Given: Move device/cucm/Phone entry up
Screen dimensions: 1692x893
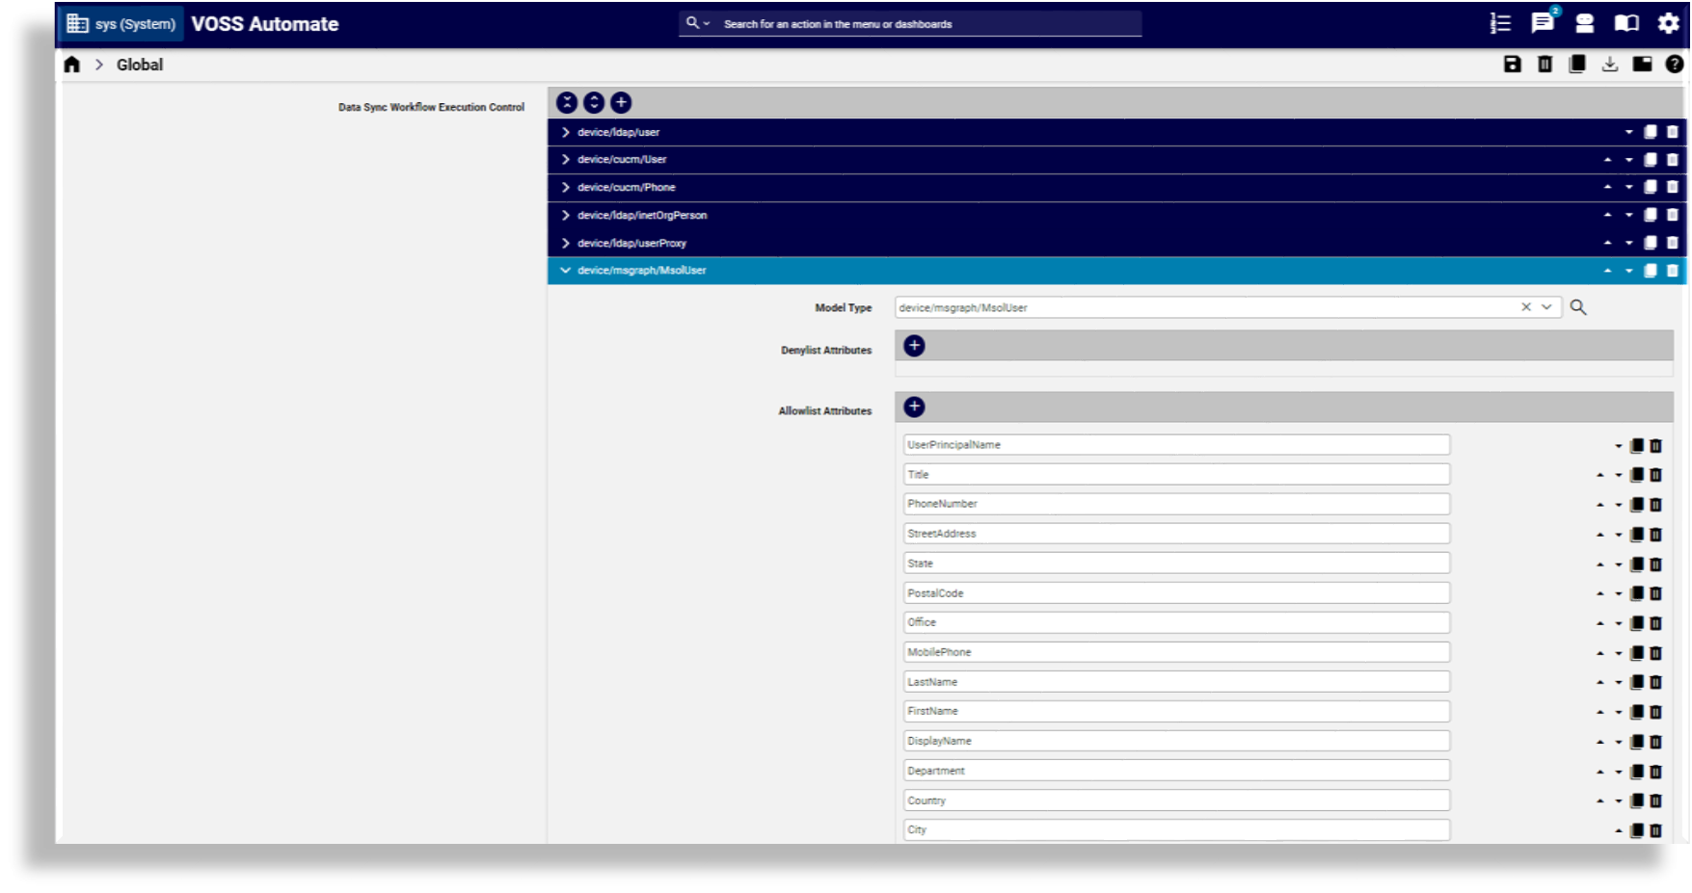Looking at the screenshot, I should pyautogui.click(x=1608, y=187).
